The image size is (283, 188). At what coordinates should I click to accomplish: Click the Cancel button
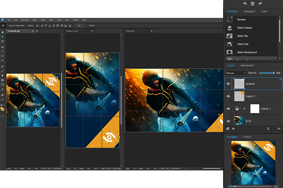click(x=91, y=25)
